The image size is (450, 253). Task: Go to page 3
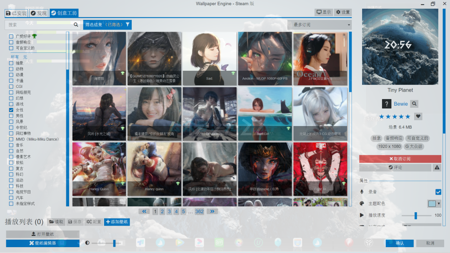pos(169,211)
